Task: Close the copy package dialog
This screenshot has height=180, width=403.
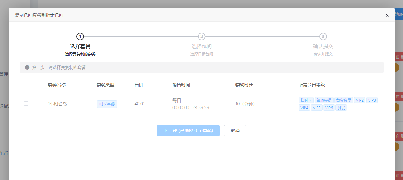Action: 387,15
